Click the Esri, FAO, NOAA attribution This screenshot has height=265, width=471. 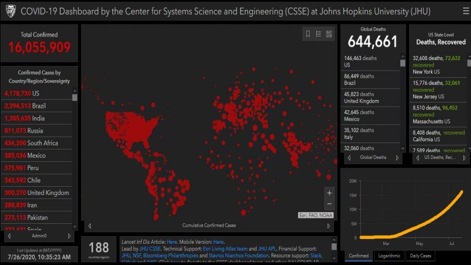click(316, 215)
